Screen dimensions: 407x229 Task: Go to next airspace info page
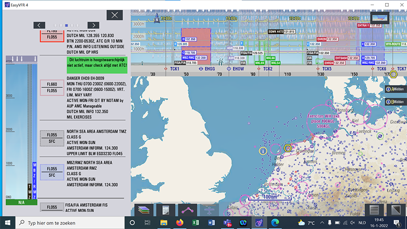pos(93,25)
